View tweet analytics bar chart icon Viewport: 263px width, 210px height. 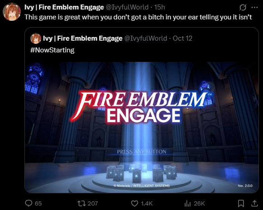[x=187, y=204]
